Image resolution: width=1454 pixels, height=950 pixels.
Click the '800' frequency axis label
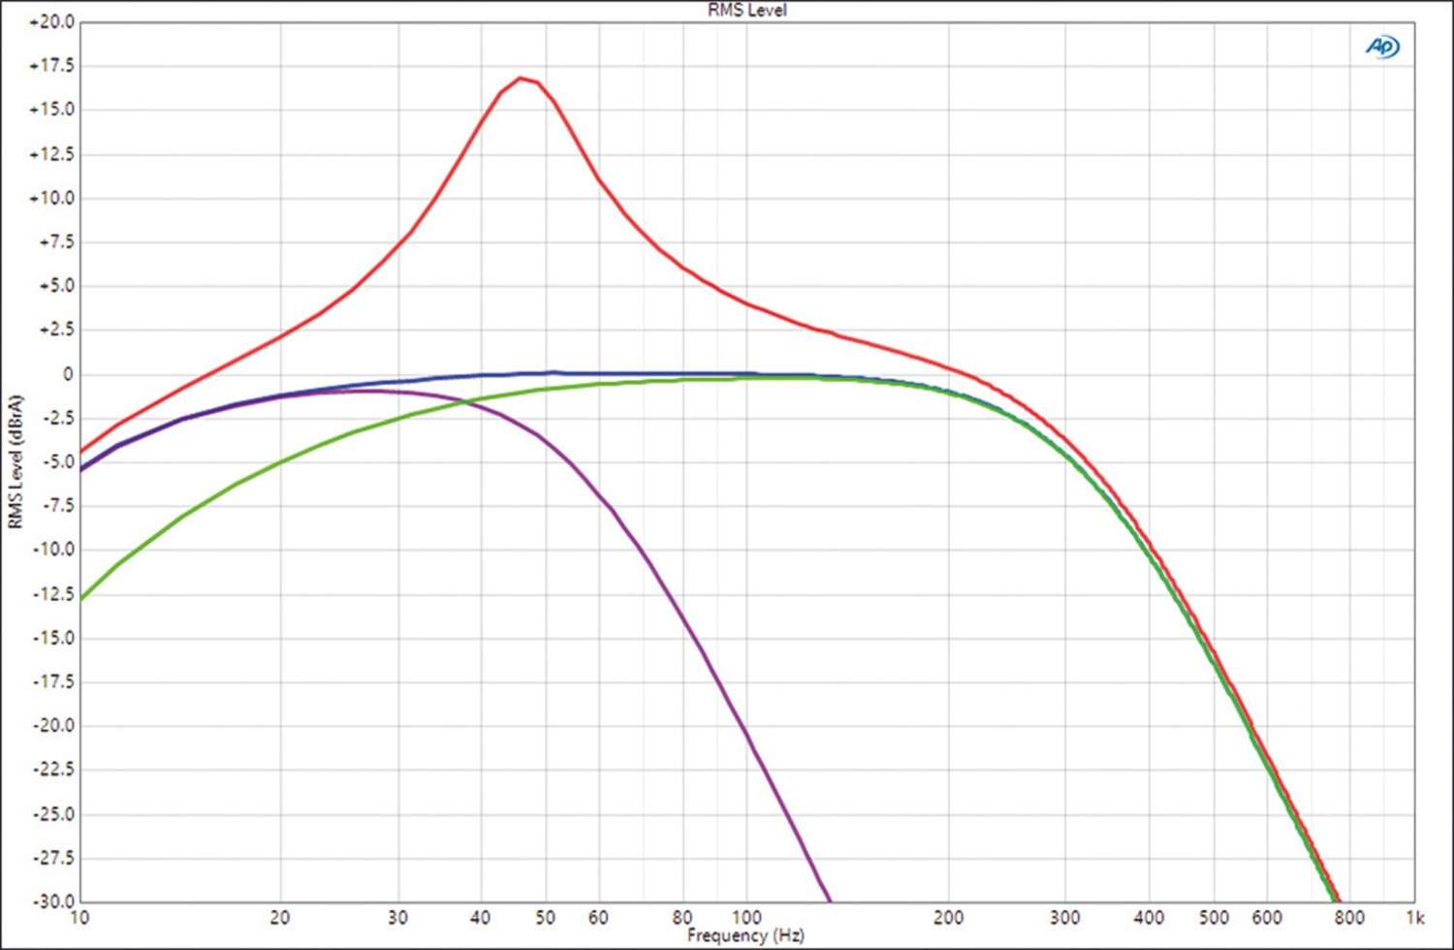tap(1349, 917)
